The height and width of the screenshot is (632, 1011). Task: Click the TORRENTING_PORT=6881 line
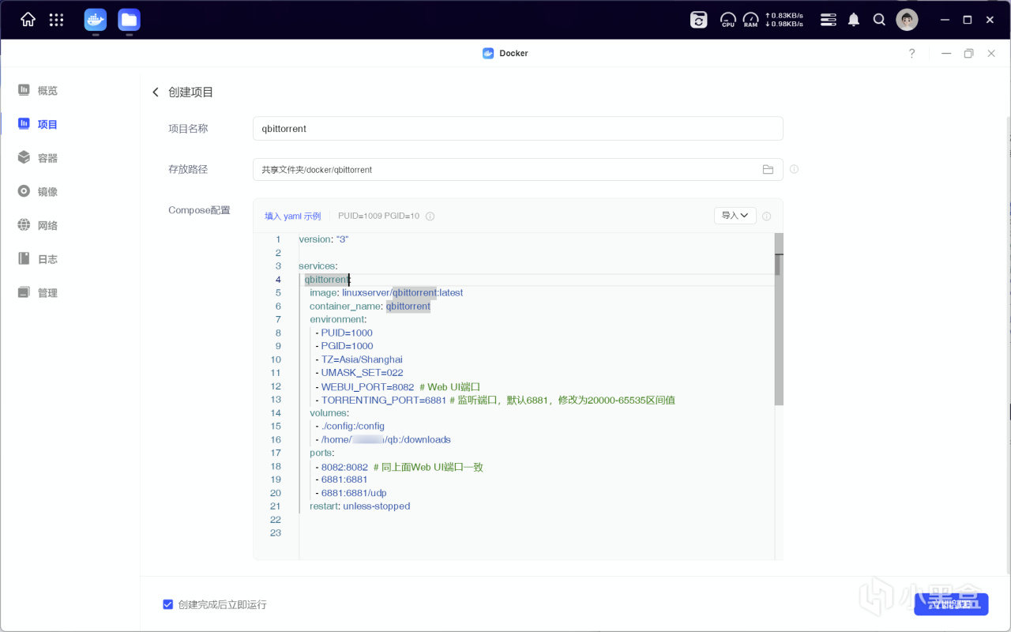(495, 400)
